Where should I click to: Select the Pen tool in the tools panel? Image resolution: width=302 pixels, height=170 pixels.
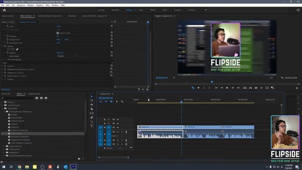point(92,118)
